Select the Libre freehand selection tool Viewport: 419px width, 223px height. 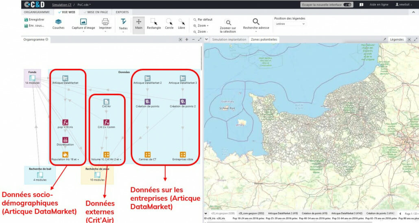181,24
